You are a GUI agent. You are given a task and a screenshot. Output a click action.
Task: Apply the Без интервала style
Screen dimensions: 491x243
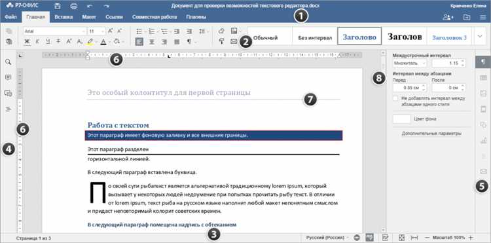point(315,38)
